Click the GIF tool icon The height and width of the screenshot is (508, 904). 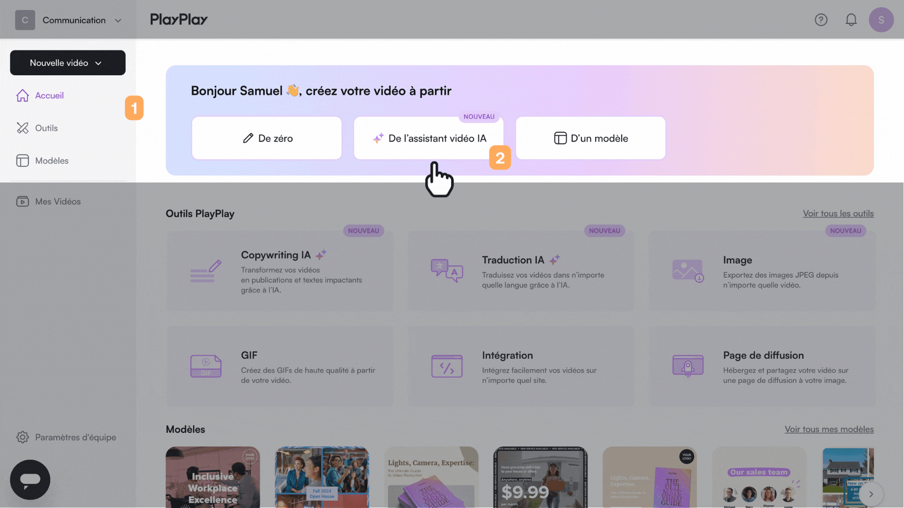pos(206,366)
